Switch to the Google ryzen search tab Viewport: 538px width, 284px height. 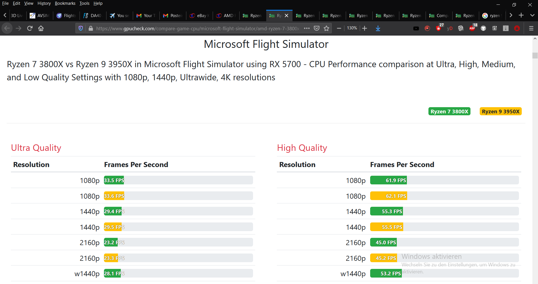pyautogui.click(x=492, y=16)
